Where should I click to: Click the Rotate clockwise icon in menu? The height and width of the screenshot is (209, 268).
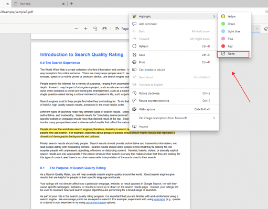pyautogui.click(x=134, y=93)
